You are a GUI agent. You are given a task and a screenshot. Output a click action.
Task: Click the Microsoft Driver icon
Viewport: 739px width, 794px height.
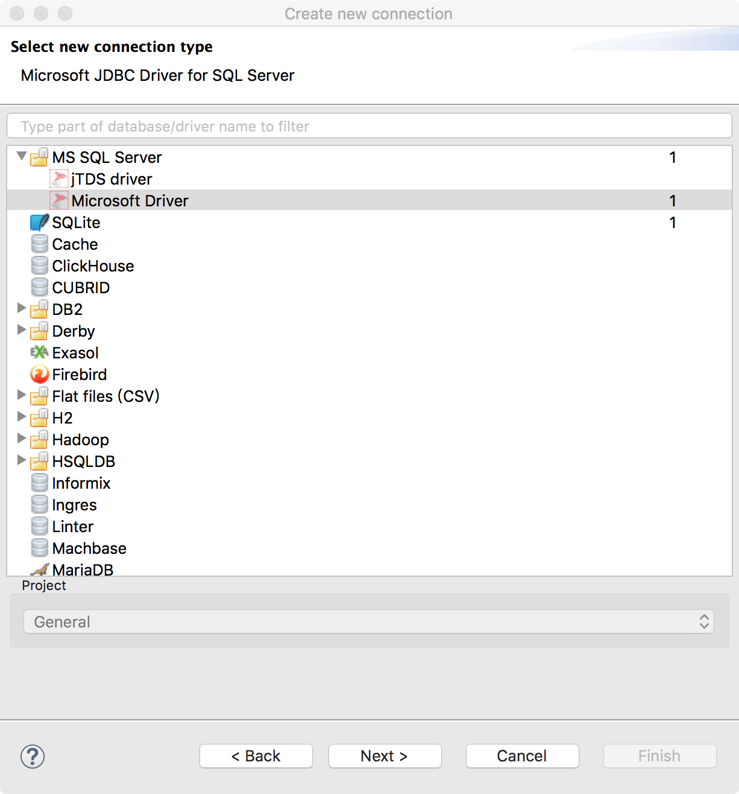coord(59,201)
